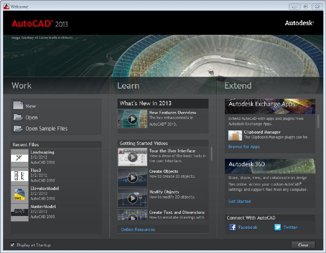Select the MasterModel file name
This screenshot has width=326, height=253.
click(43, 207)
